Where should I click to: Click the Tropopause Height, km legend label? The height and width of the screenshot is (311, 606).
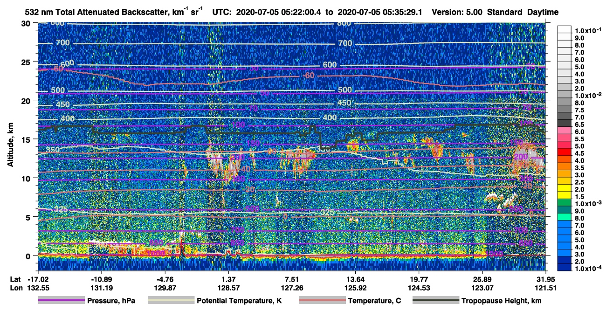(502, 301)
